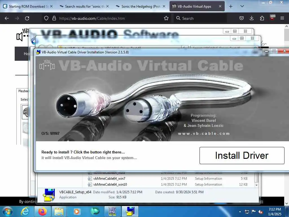Open the clock showing 7:12 PM

click(275, 212)
